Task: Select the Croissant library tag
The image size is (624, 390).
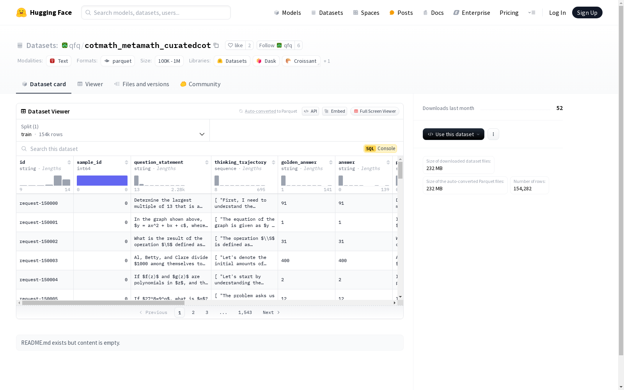Action: pyautogui.click(x=301, y=61)
